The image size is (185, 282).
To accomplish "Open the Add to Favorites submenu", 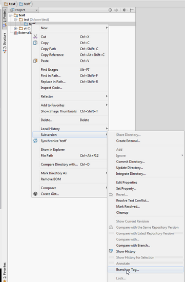I will [x=70, y=105].
